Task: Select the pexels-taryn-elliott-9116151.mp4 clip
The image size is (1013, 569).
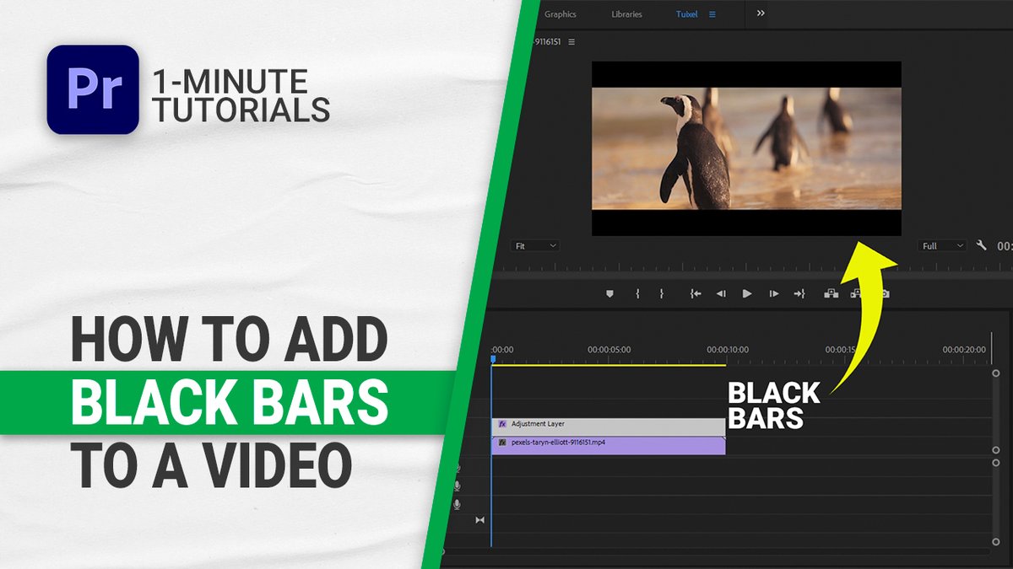Action: pos(608,445)
